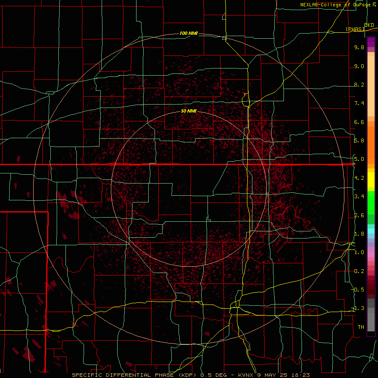
Task: Click the 2.6 value on the color scale
Action: coord(359,215)
